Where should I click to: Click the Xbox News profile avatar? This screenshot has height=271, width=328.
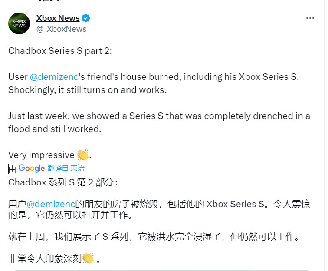pos(19,23)
